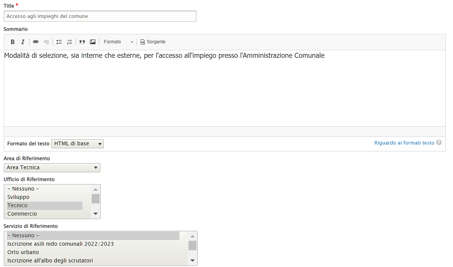Click the unlink icon in the toolbar
The image size is (453, 267).
pyautogui.click(x=46, y=42)
